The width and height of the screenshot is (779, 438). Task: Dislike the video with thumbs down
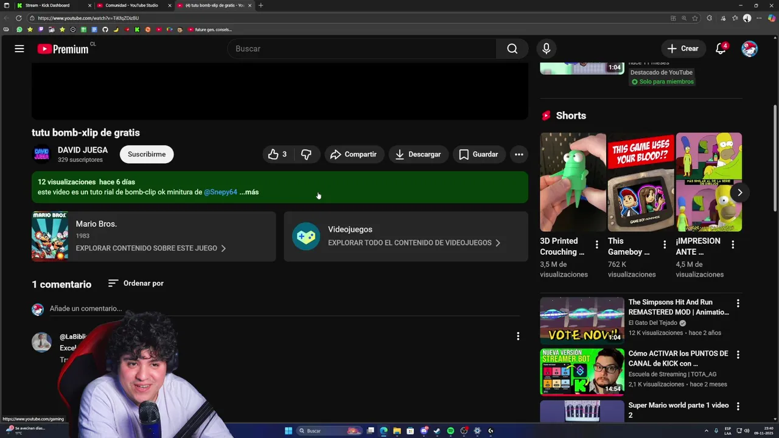[306, 155]
